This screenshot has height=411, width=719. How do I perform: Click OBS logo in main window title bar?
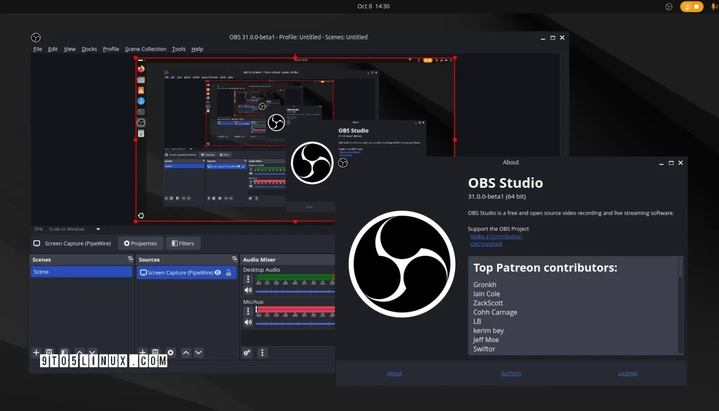click(x=36, y=38)
